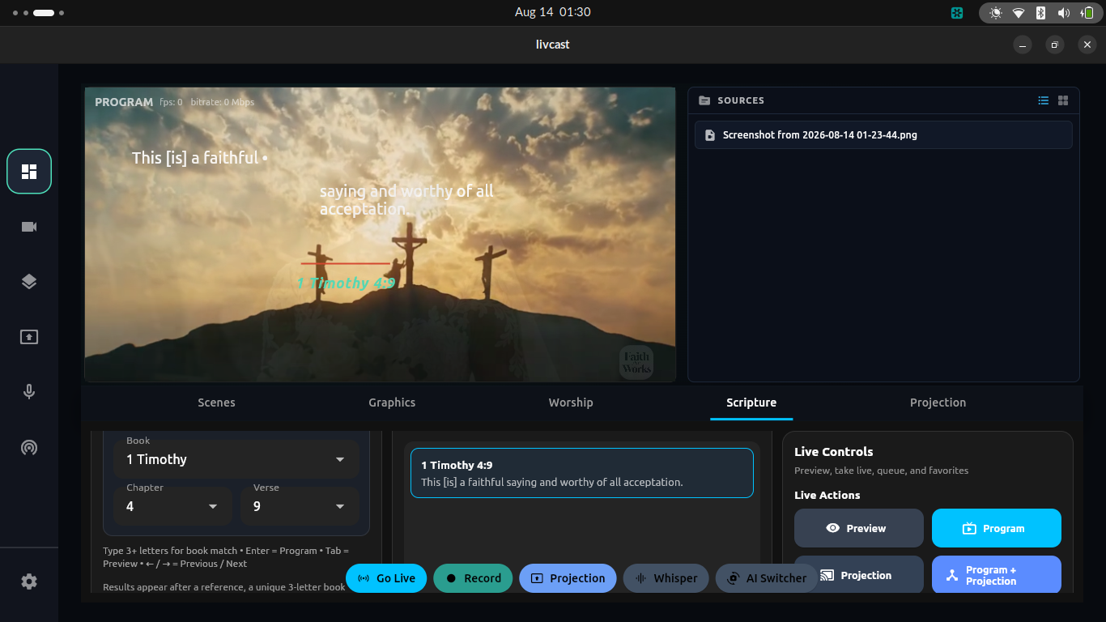Switch Sources panel to list view
The image size is (1106, 622).
click(x=1044, y=100)
